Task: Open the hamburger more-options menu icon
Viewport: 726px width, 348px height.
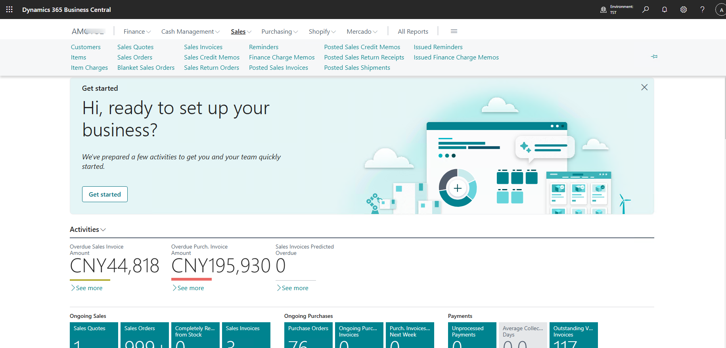Action: (454, 31)
